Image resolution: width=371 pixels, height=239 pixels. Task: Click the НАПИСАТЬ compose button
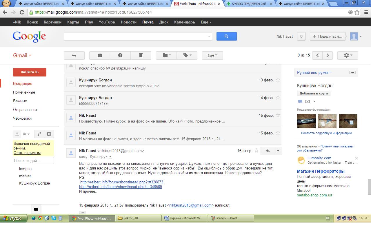30,72
